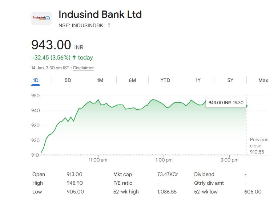The image size is (274, 208).
Task: Click the IndusInd Bank logo icon
Action: pyautogui.click(x=41, y=18)
